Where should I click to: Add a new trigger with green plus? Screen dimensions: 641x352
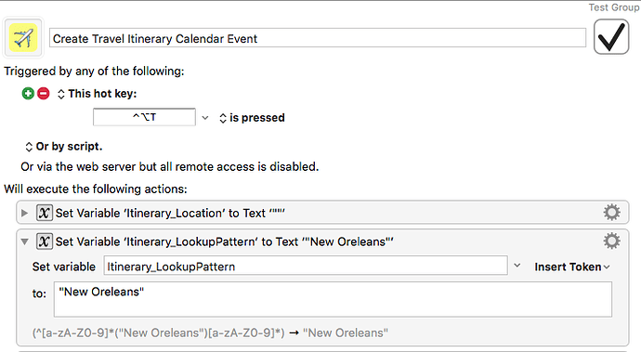click(28, 94)
